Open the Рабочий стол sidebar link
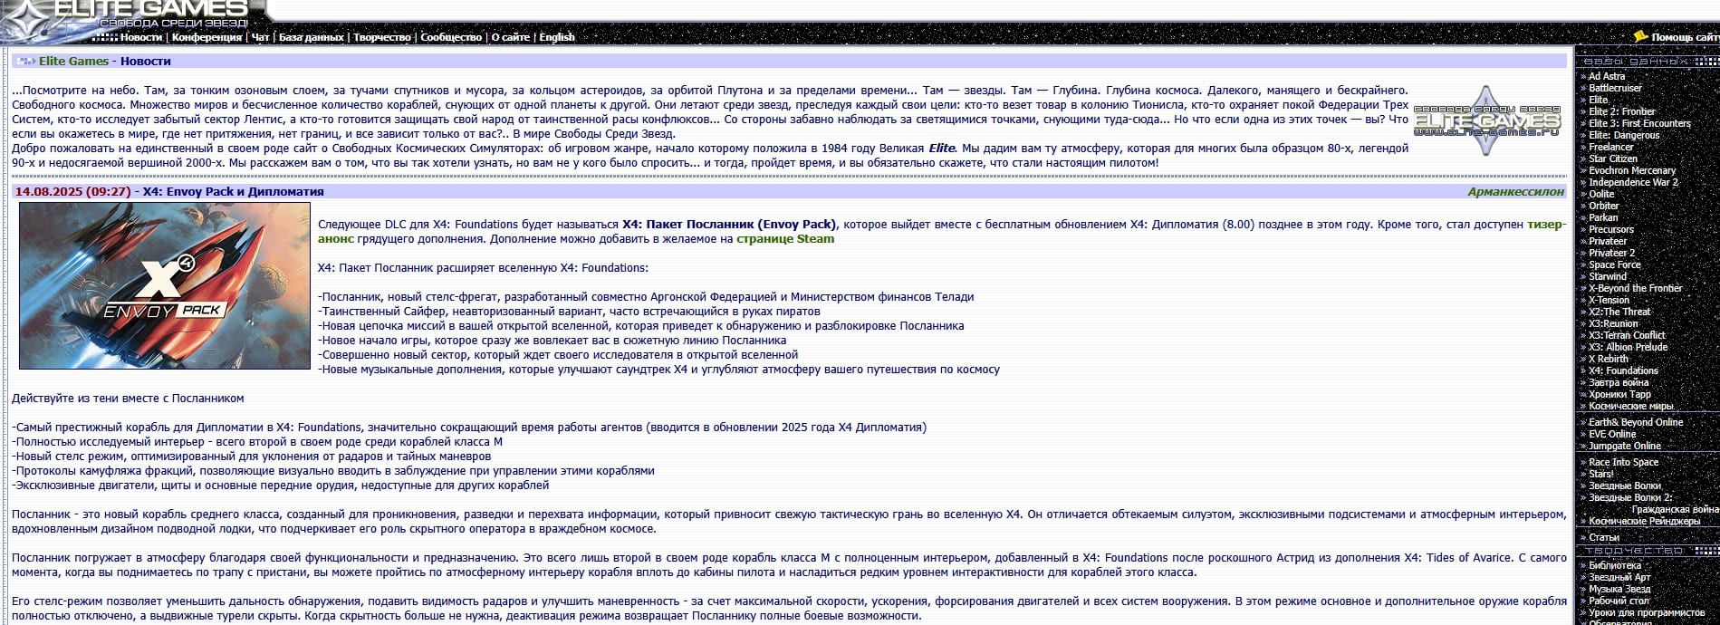This screenshot has height=625, width=1720. click(1619, 601)
